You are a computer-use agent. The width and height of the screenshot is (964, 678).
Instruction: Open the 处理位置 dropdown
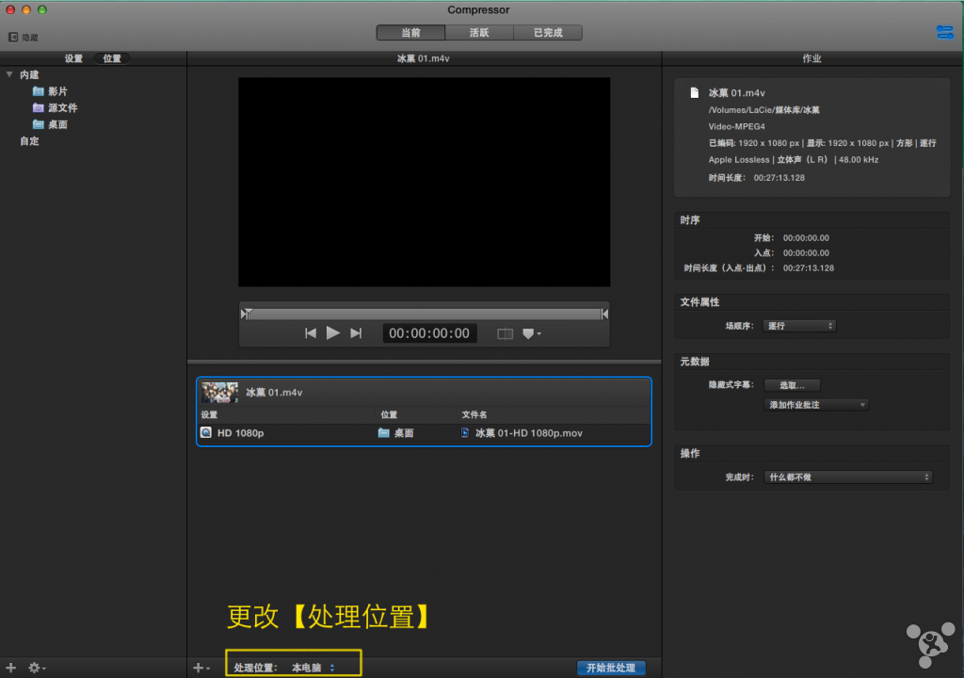click(x=313, y=668)
